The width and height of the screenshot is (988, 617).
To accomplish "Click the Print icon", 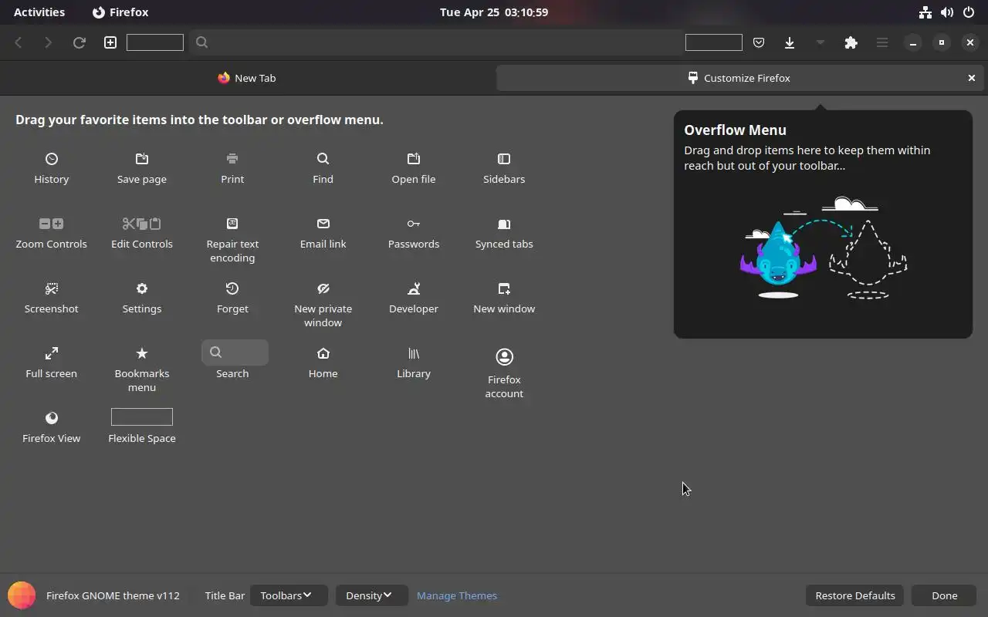I will (232, 159).
